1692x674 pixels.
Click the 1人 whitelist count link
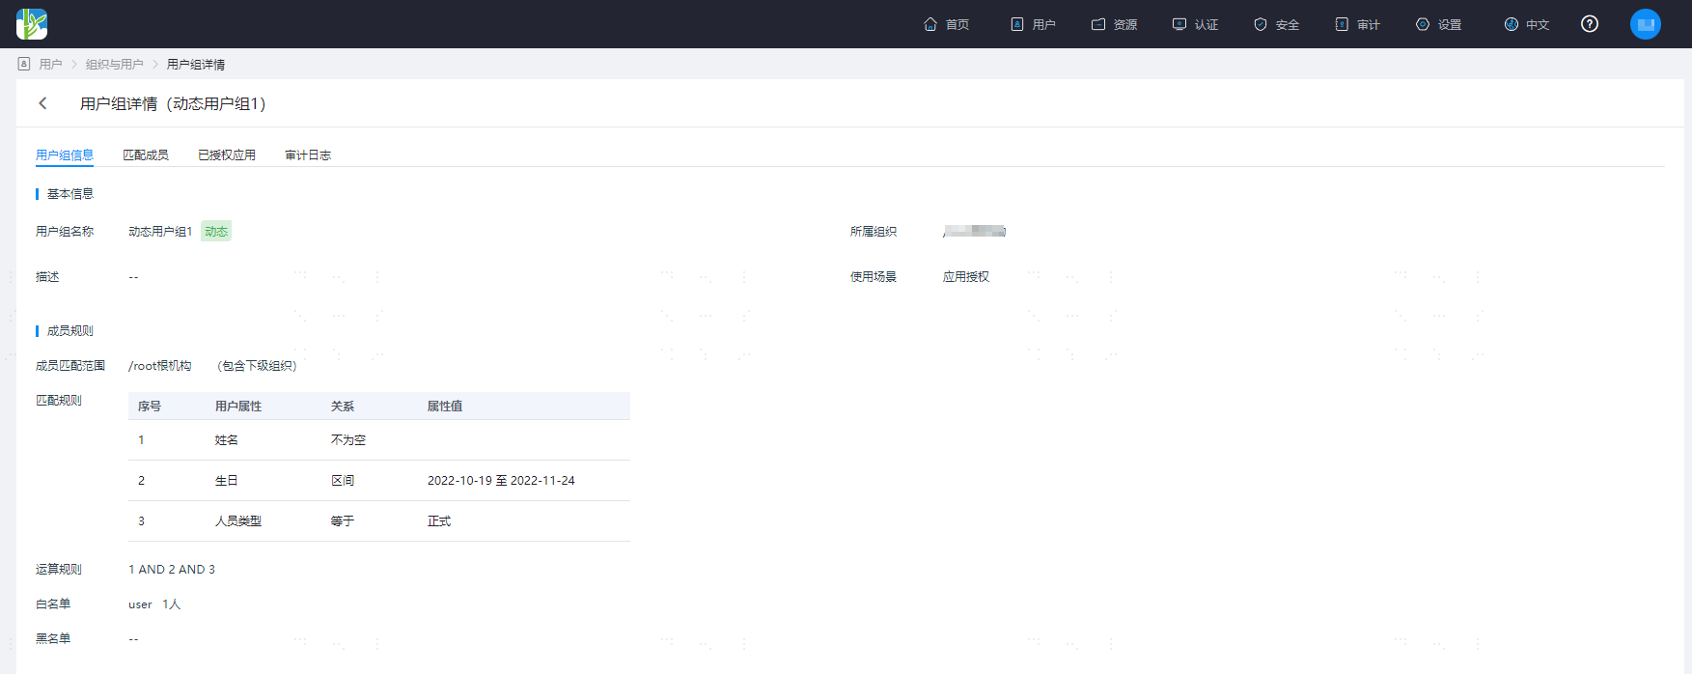coord(172,604)
